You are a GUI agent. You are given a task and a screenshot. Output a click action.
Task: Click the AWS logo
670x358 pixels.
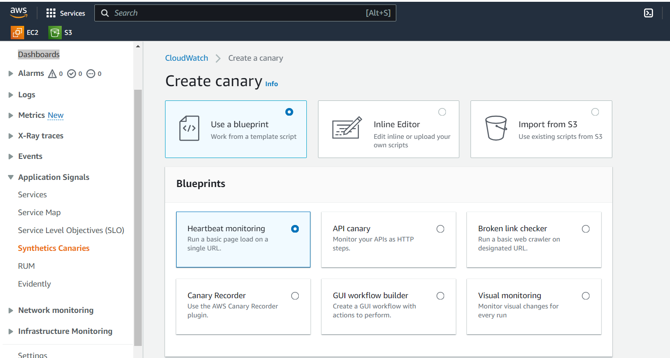(19, 13)
